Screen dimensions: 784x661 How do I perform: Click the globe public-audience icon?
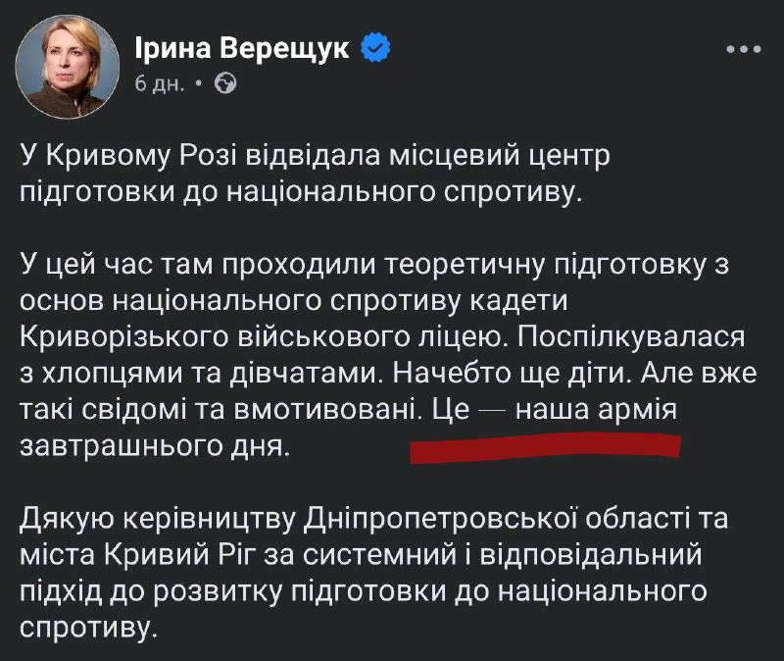click(224, 83)
